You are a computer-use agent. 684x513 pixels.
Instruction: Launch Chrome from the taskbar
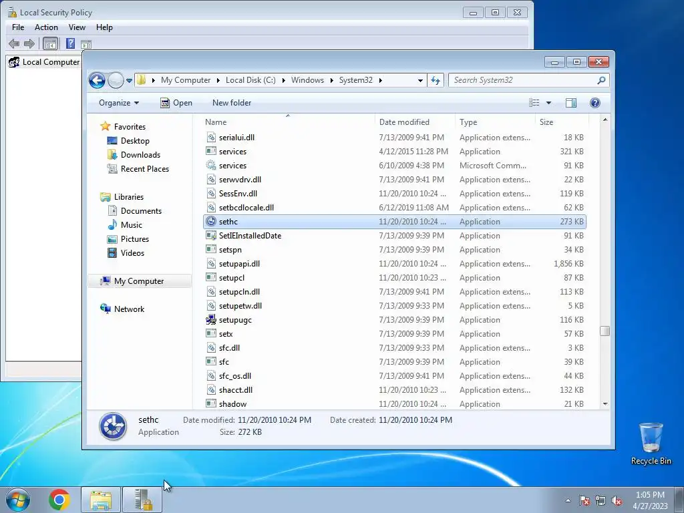(59, 500)
